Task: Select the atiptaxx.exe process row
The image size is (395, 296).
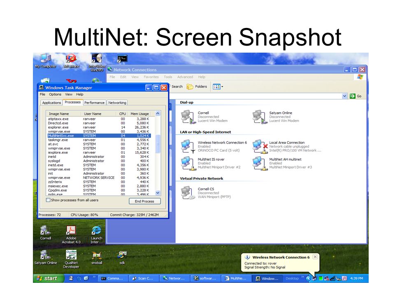Action: click(x=99, y=119)
